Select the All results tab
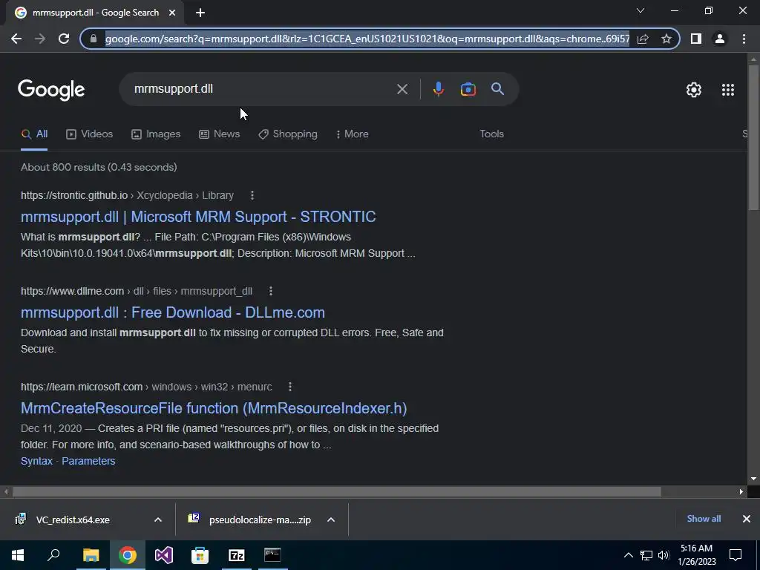Image resolution: width=760 pixels, height=570 pixels. (x=34, y=134)
